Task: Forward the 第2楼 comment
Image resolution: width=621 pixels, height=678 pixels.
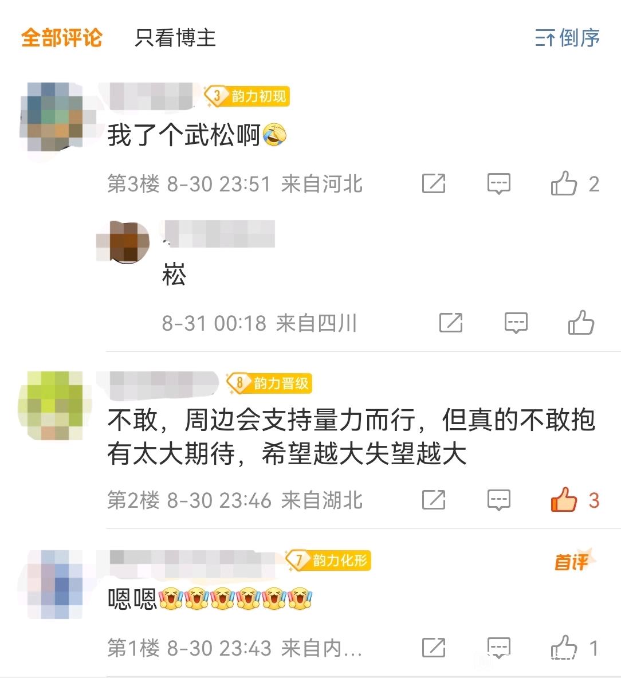Action: (x=434, y=500)
